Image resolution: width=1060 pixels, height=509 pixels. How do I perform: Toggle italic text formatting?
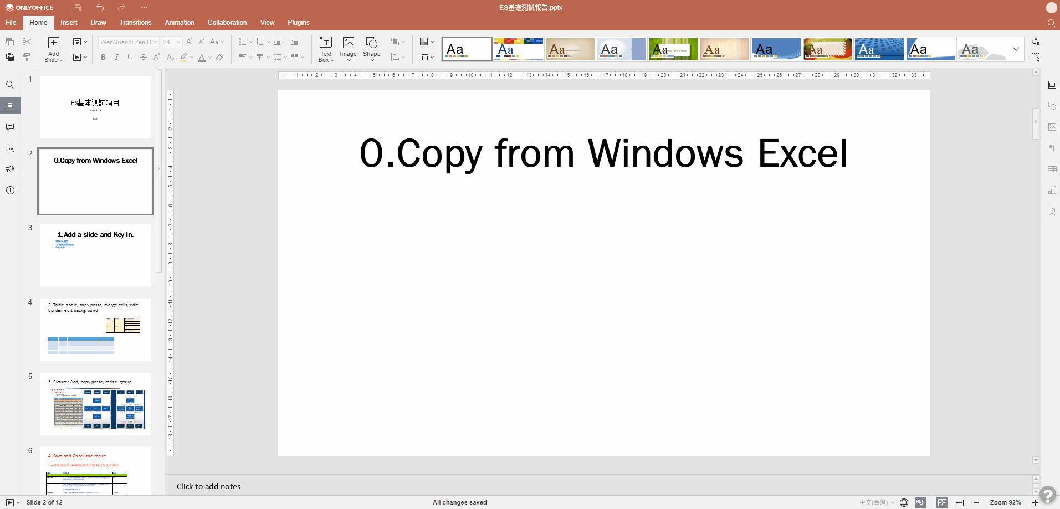pyautogui.click(x=116, y=57)
